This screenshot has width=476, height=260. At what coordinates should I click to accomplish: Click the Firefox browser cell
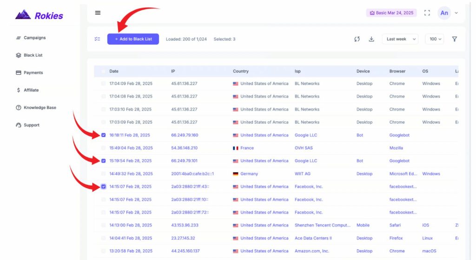tap(396, 239)
